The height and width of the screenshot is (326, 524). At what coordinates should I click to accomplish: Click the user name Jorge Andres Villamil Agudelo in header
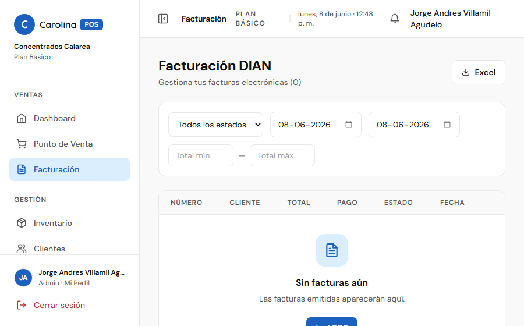(x=450, y=19)
